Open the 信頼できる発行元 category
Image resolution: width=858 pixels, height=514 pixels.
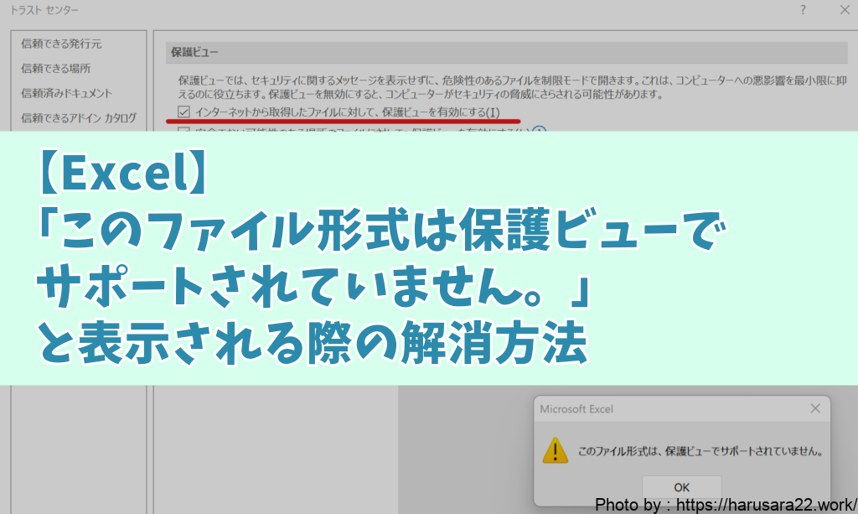point(61,44)
